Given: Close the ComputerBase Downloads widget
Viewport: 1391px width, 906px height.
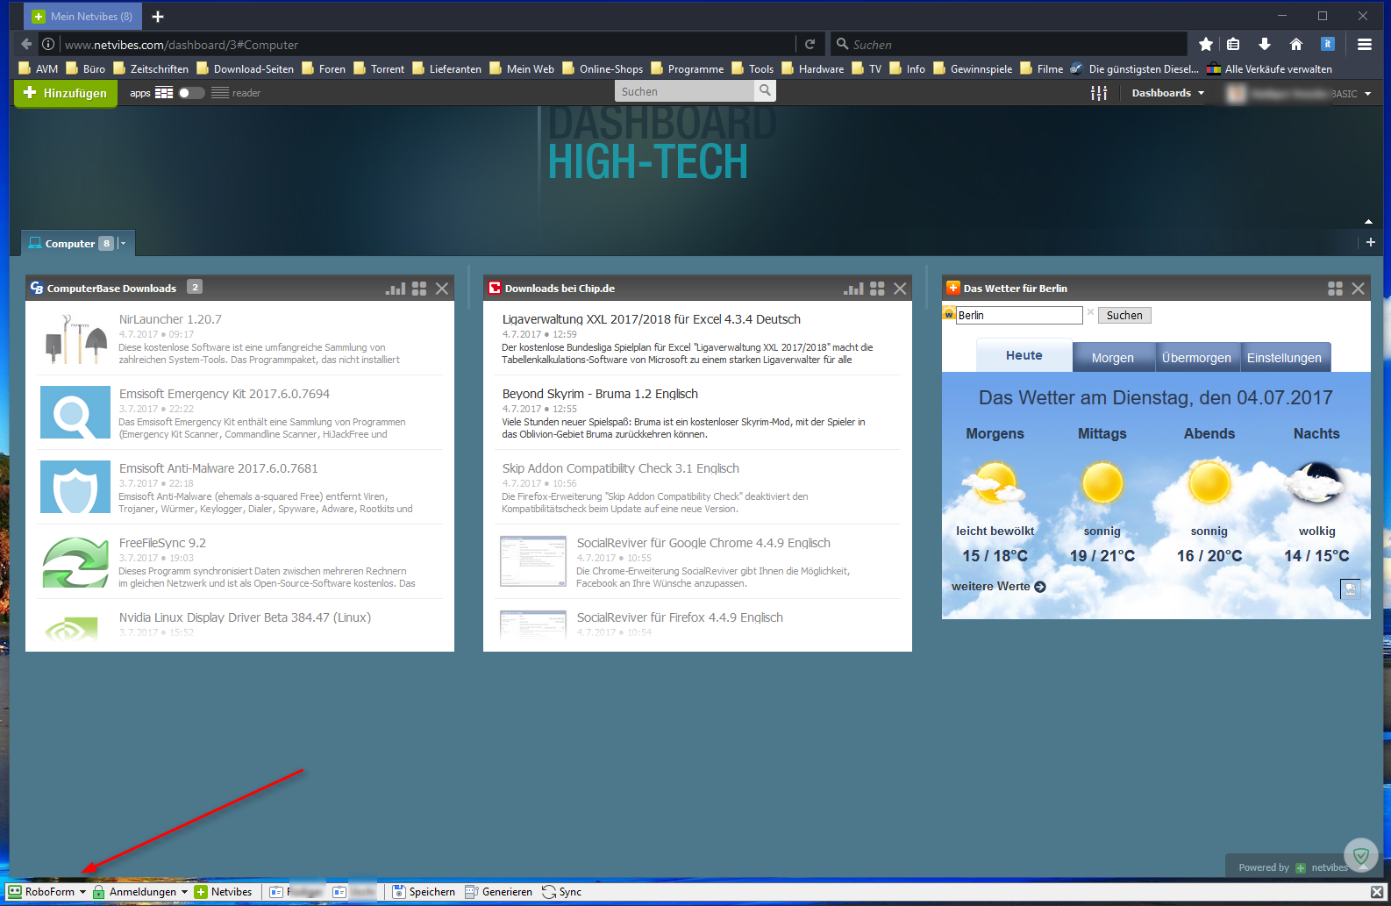Looking at the screenshot, I should pos(442,289).
